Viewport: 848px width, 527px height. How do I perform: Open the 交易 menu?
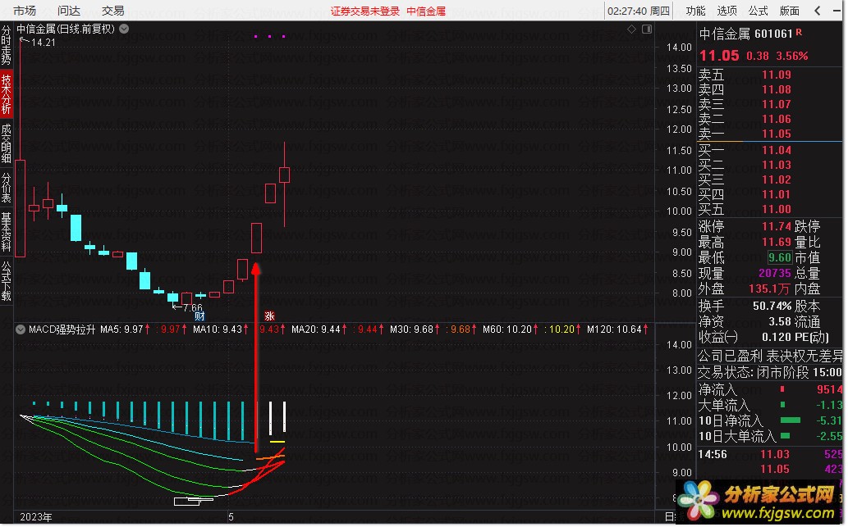point(113,11)
